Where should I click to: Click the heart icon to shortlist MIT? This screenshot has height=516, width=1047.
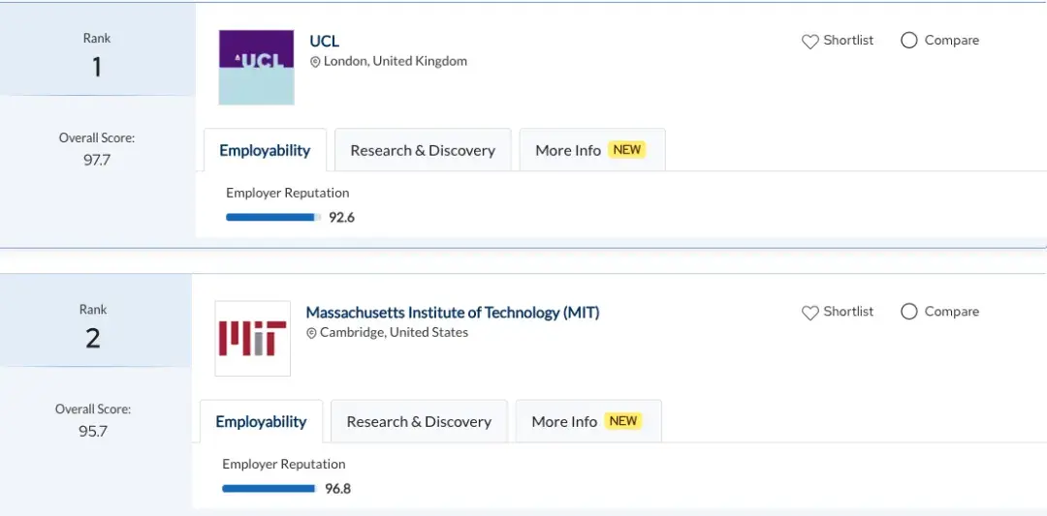810,313
